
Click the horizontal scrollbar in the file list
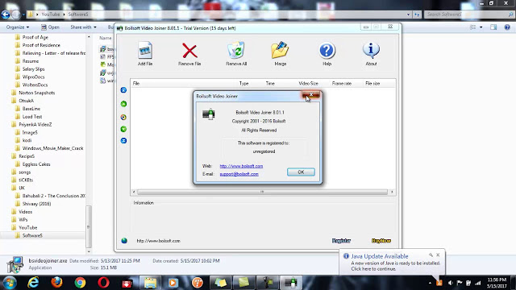pos(262,192)
